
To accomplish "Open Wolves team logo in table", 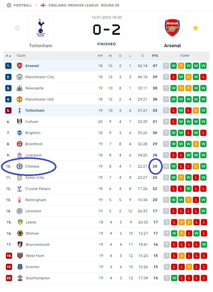I will pos(20,233).
